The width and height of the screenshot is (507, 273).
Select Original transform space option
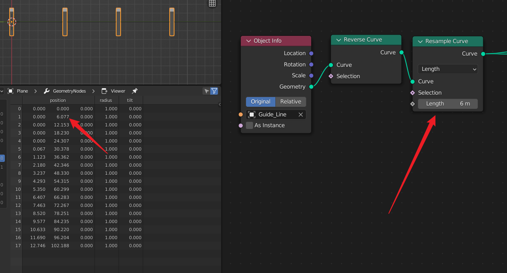tap(261, 101)
